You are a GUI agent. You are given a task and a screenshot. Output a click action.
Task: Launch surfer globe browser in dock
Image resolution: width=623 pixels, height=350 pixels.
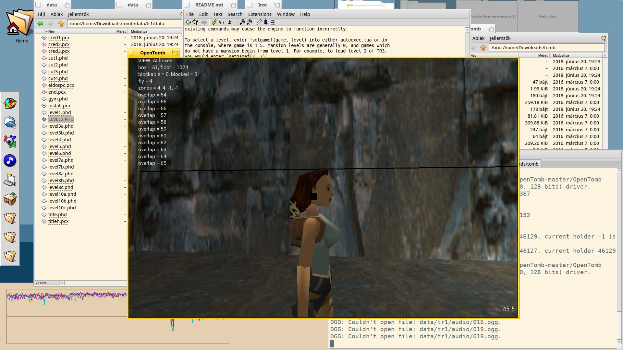coord(10,103)
